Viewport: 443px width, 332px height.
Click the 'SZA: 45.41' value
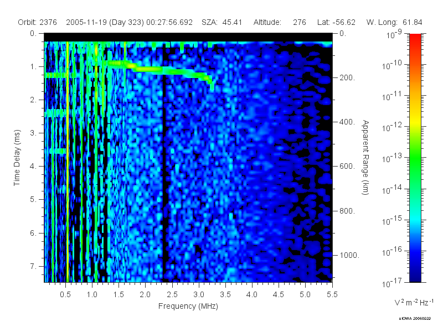(x=222, y=22)
